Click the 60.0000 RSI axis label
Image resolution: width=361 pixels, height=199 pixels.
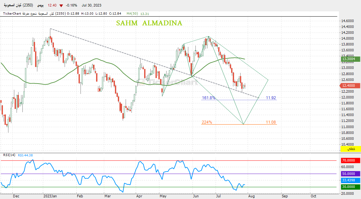348,167
